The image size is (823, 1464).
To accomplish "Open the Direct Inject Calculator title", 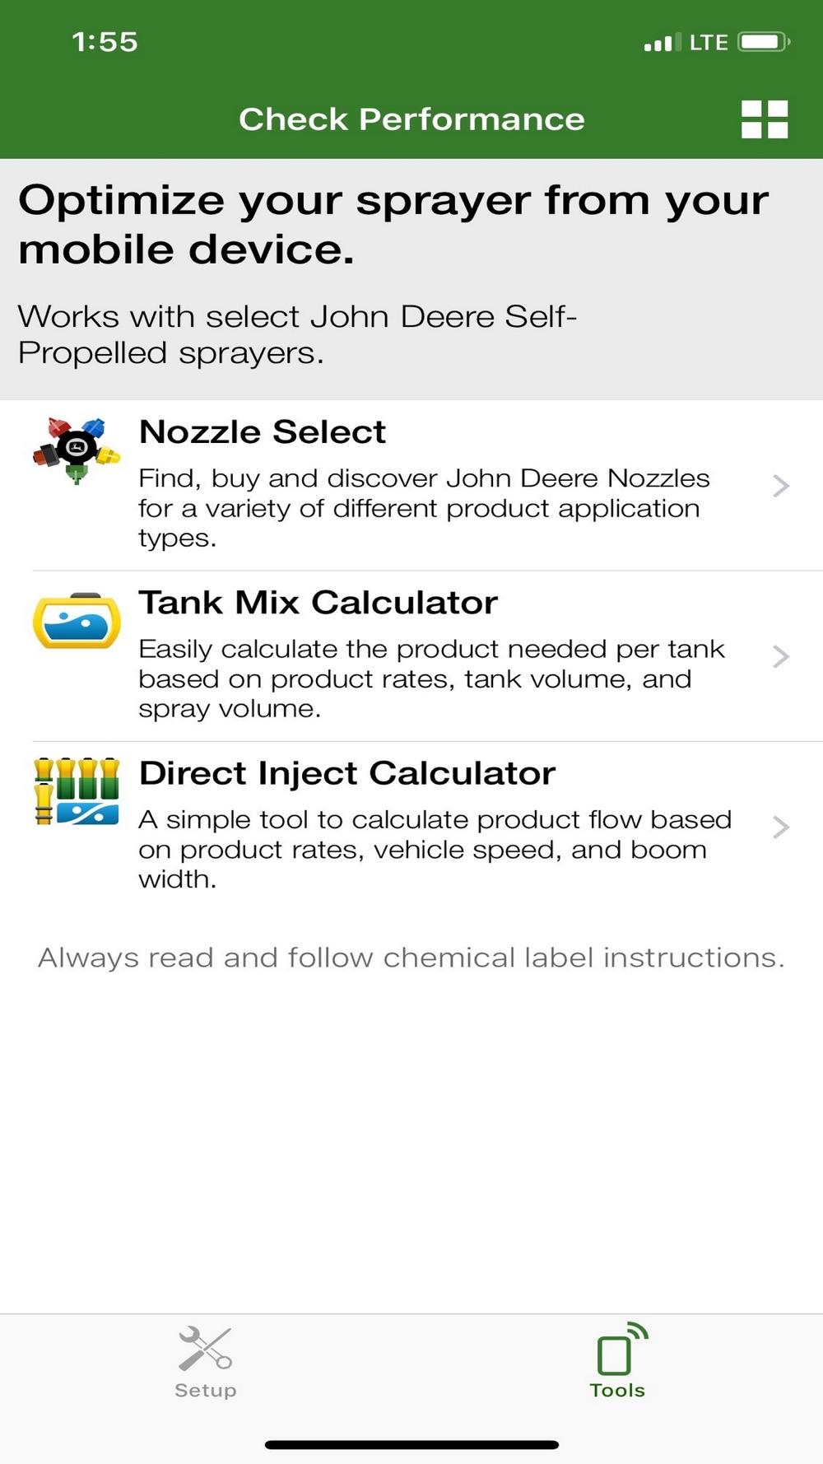I will click(346, 773).
